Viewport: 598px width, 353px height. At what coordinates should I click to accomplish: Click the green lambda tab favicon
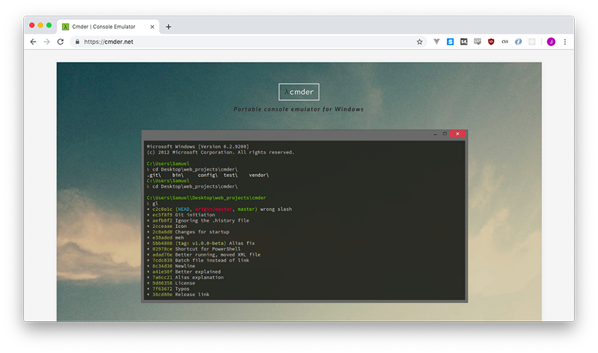coord(66,27)
